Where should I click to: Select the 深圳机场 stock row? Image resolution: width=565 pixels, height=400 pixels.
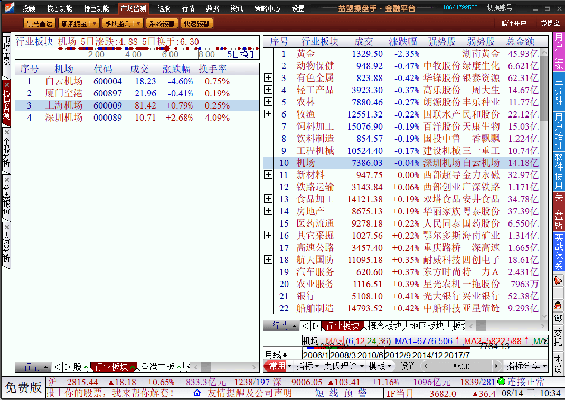click(x=137, y=118)
